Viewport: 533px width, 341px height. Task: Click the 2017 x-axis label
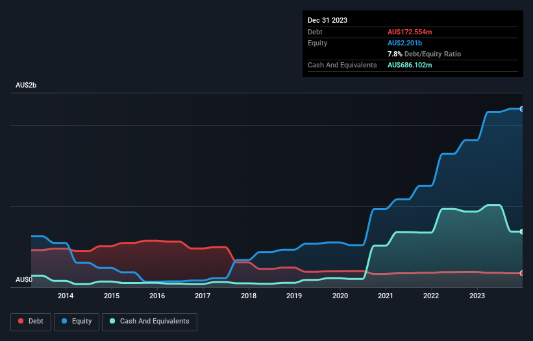[x=203, y=296]
